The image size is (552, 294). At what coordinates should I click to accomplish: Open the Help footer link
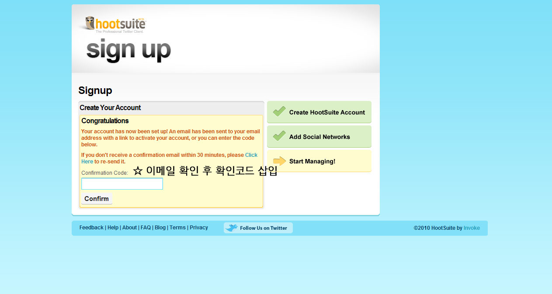point(113,228)
